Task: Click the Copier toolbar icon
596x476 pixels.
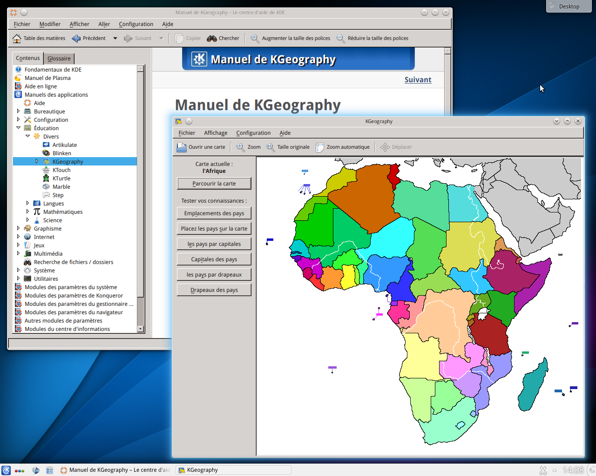Action: coord(179,39)
